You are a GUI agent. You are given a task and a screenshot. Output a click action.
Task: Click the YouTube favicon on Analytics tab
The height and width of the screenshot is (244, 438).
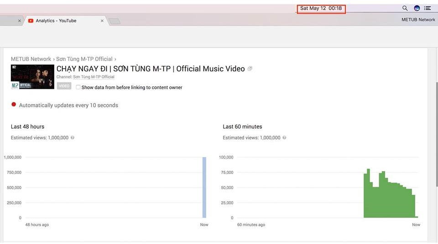point(31,21)
